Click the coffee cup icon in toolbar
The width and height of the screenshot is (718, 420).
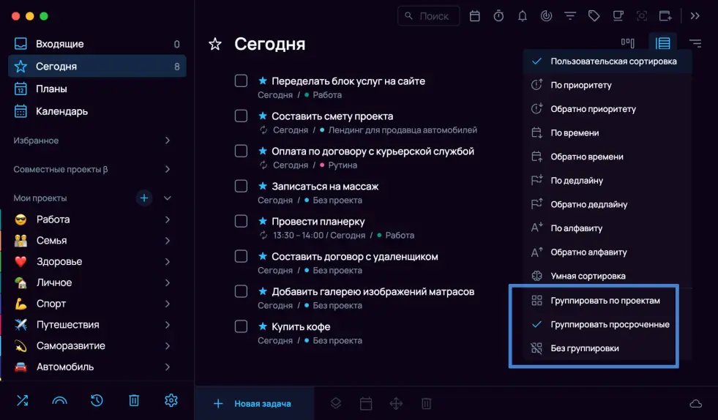[x=618, y=15]
